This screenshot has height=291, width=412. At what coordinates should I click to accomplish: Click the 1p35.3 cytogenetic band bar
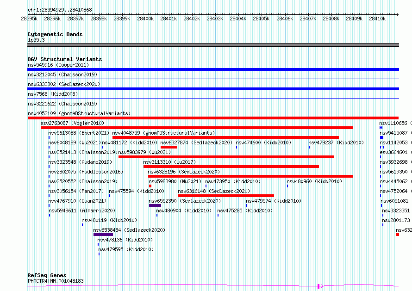pyautogui.click(x=213, y=45)
